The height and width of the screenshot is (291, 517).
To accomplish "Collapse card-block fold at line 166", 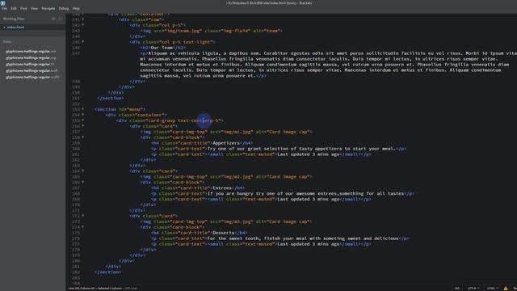I will (x=82, y=182).
